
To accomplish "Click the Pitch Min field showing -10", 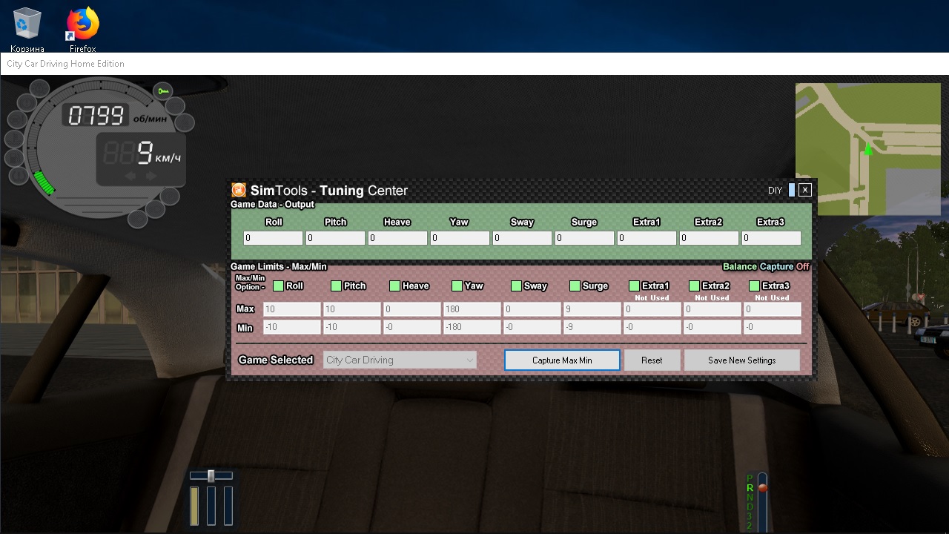I will (x=352, y=327).
